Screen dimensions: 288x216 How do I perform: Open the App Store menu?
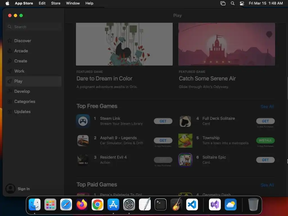(24, 3)
